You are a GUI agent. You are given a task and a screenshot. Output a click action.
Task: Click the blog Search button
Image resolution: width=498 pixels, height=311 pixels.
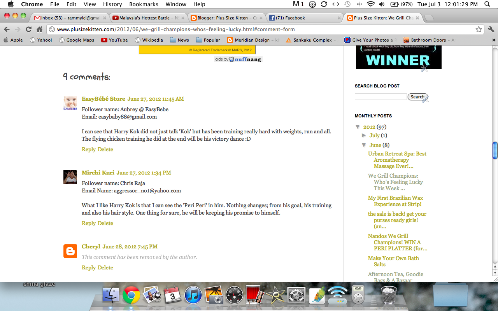(417, 97)
